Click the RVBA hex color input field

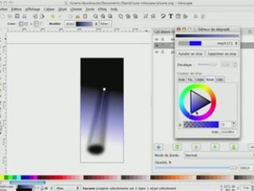(x=228, y=132)
